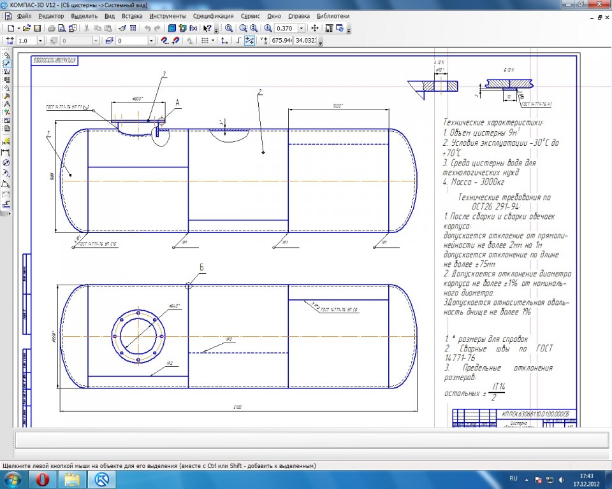Open the f(x) variables panel

tap(193, 28)
